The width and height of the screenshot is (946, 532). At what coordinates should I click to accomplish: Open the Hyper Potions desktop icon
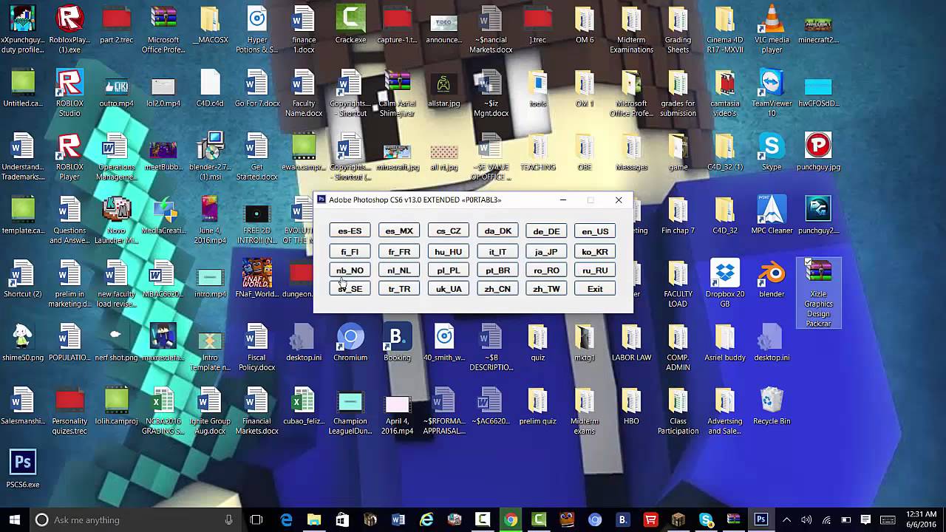(x=256, y=30)
